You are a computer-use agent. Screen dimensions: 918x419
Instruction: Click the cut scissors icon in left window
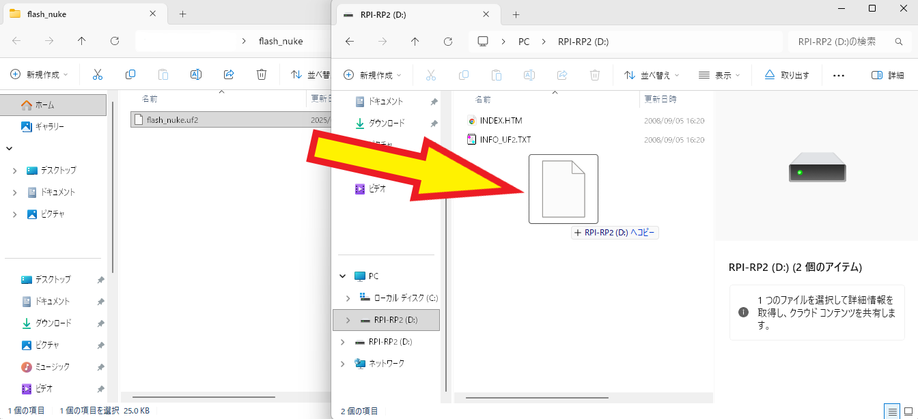98,74
